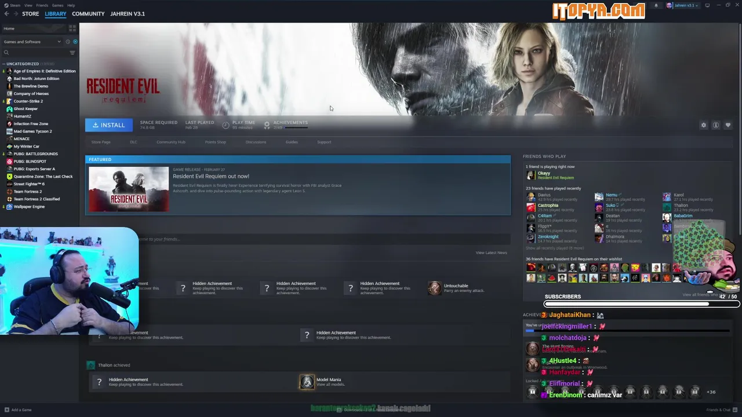Toggle show ready-to-play games icon
This screenshot has width=742, height=417.
tap(75, 42)
